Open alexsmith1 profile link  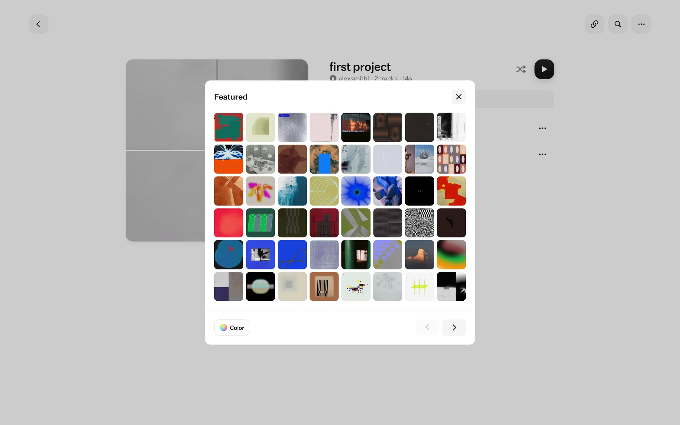click(353, 78)
